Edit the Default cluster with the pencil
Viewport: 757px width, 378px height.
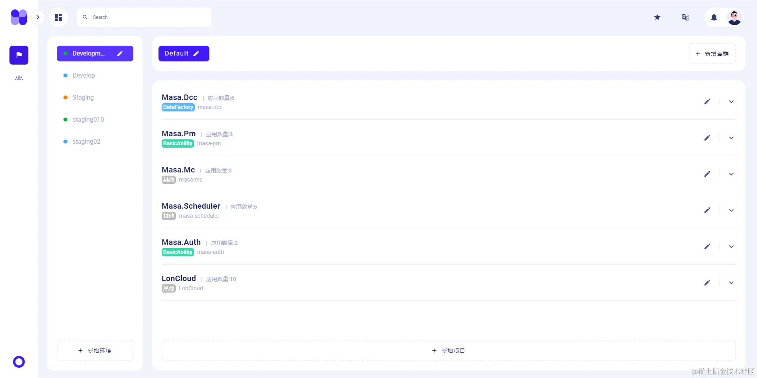[196, 54]
